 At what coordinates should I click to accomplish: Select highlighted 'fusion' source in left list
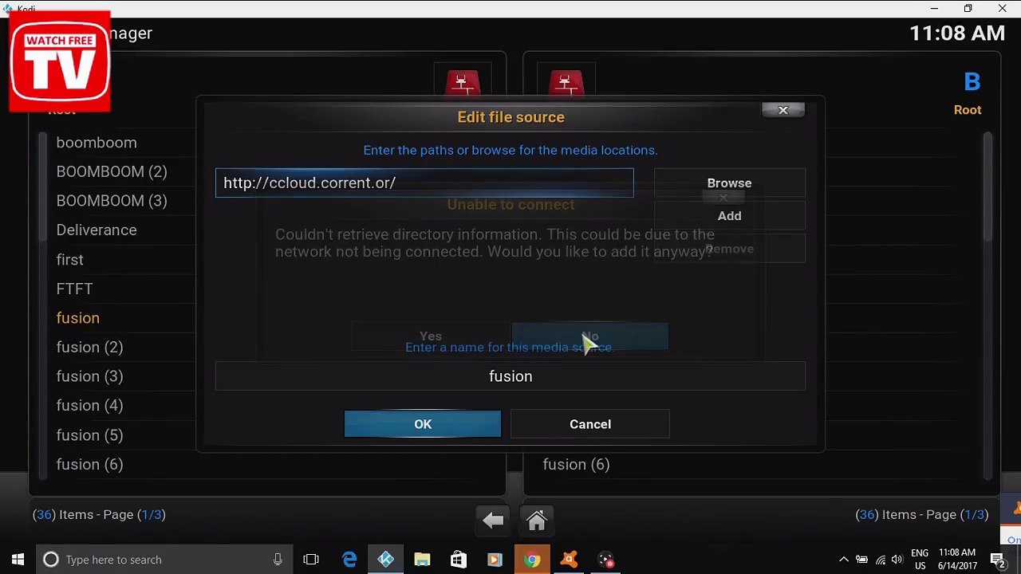click(x=78, y=318)
